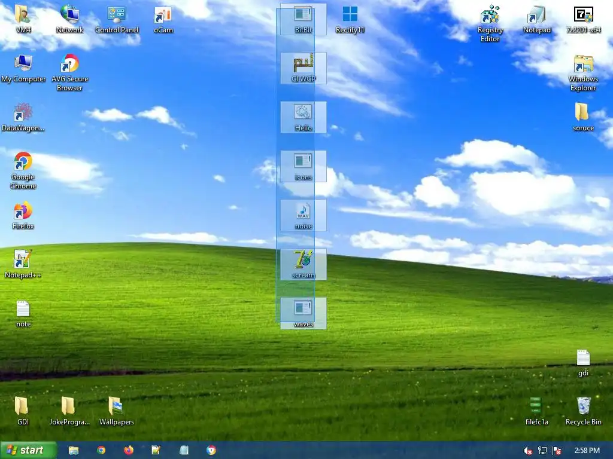Open the Network desktop icon
This screenshot has height=459, width=613.
point(69,19)
